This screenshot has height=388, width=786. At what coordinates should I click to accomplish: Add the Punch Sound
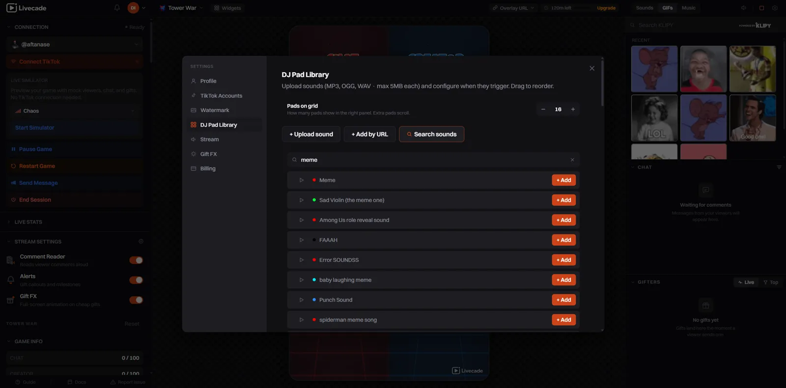[563, 300]
